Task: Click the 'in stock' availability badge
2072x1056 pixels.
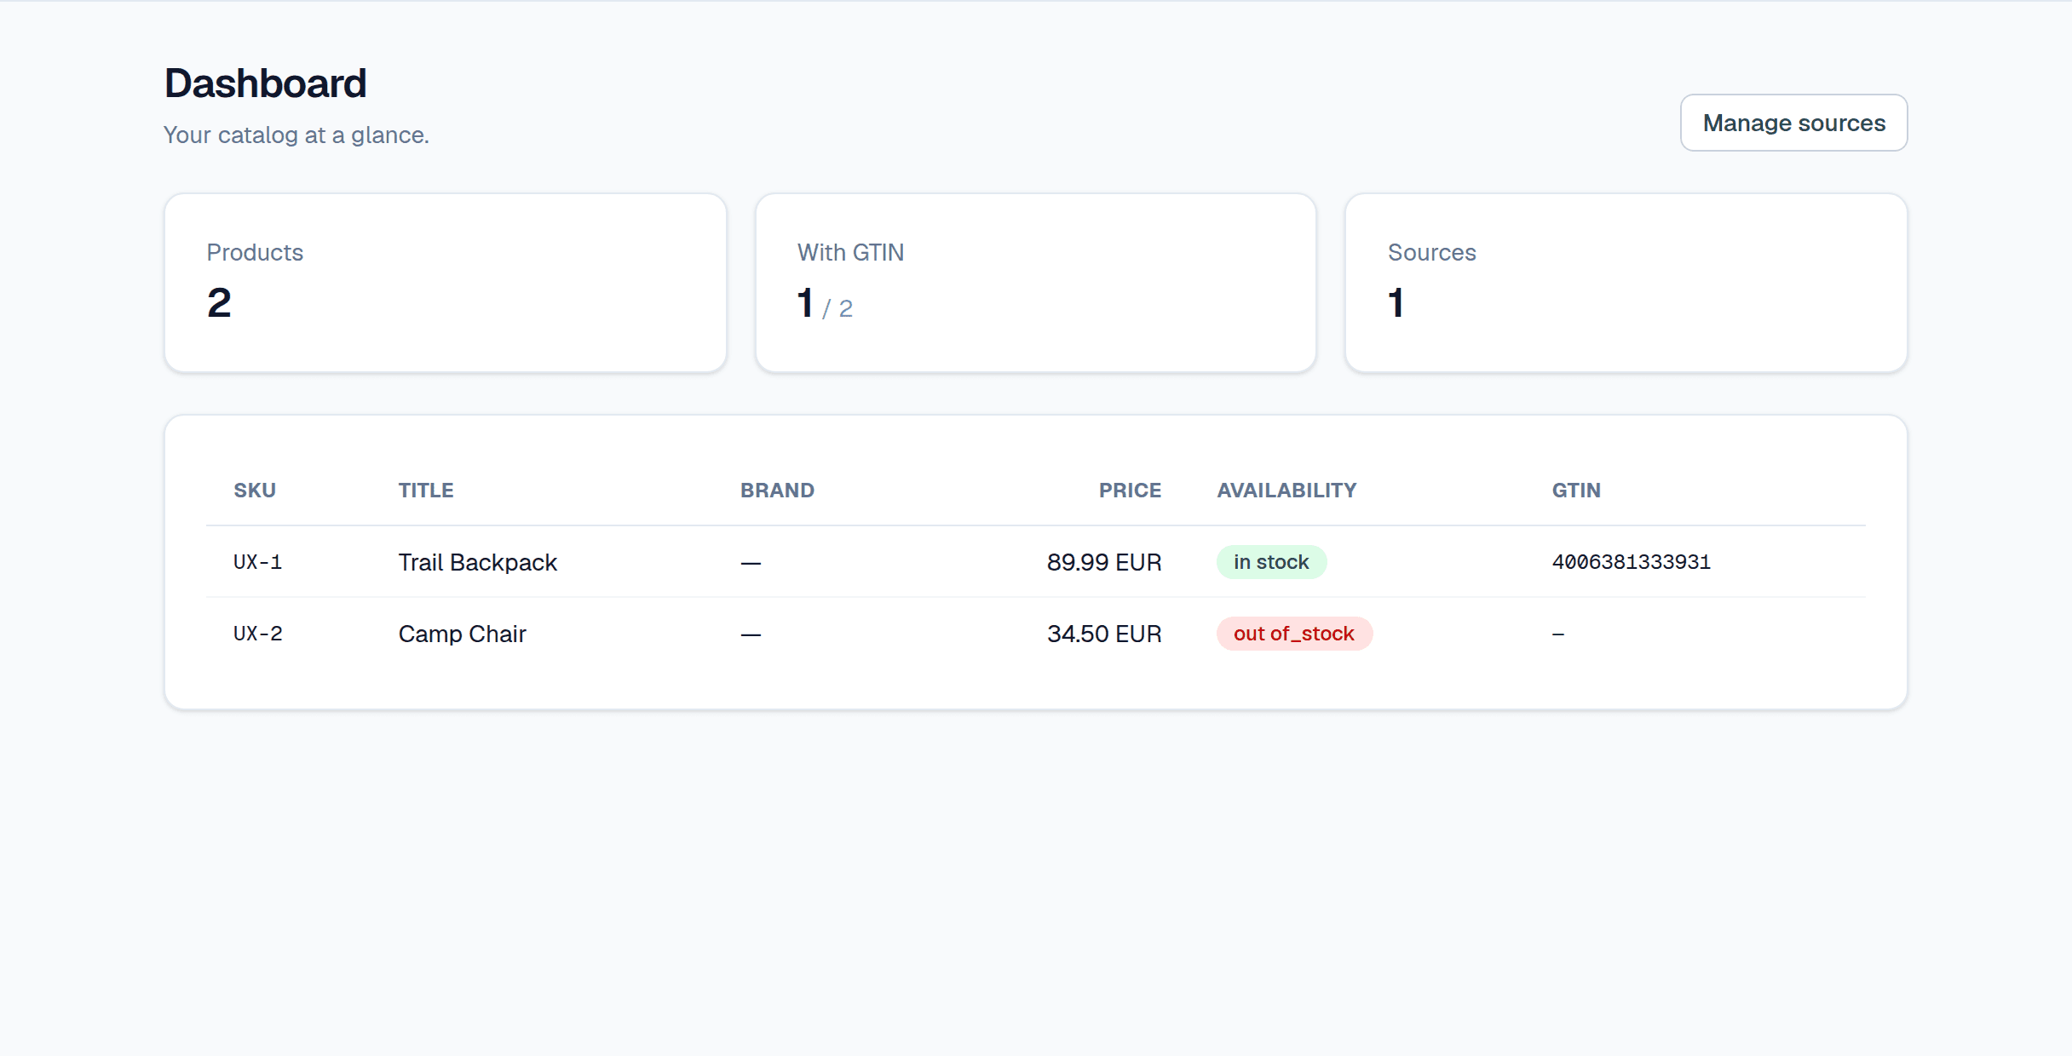Action: 1271,562
